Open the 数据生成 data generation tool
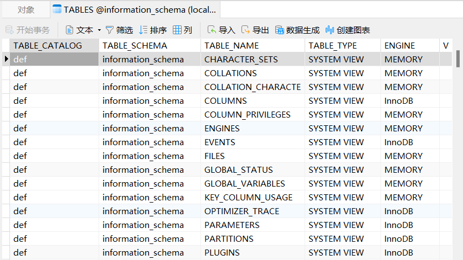This screenshot has width=463, height=260. tap(297, 30)
